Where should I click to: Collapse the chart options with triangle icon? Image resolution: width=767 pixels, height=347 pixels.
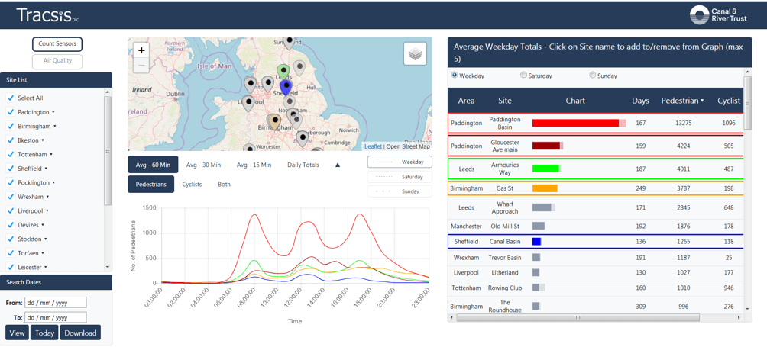(337, 165)
